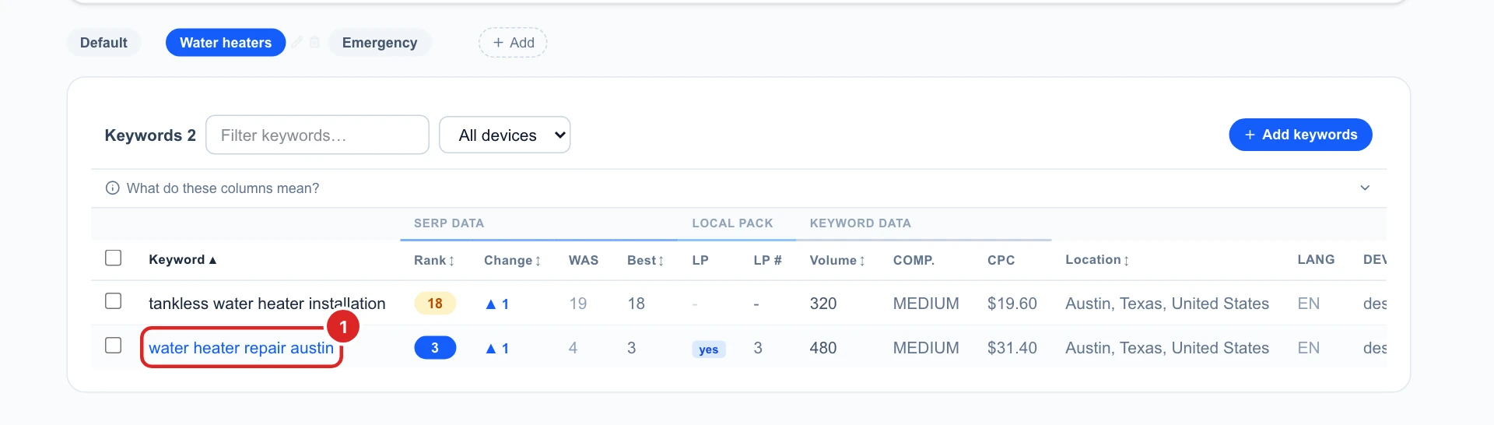Sort by Volume column header

[x=837, y=260]
